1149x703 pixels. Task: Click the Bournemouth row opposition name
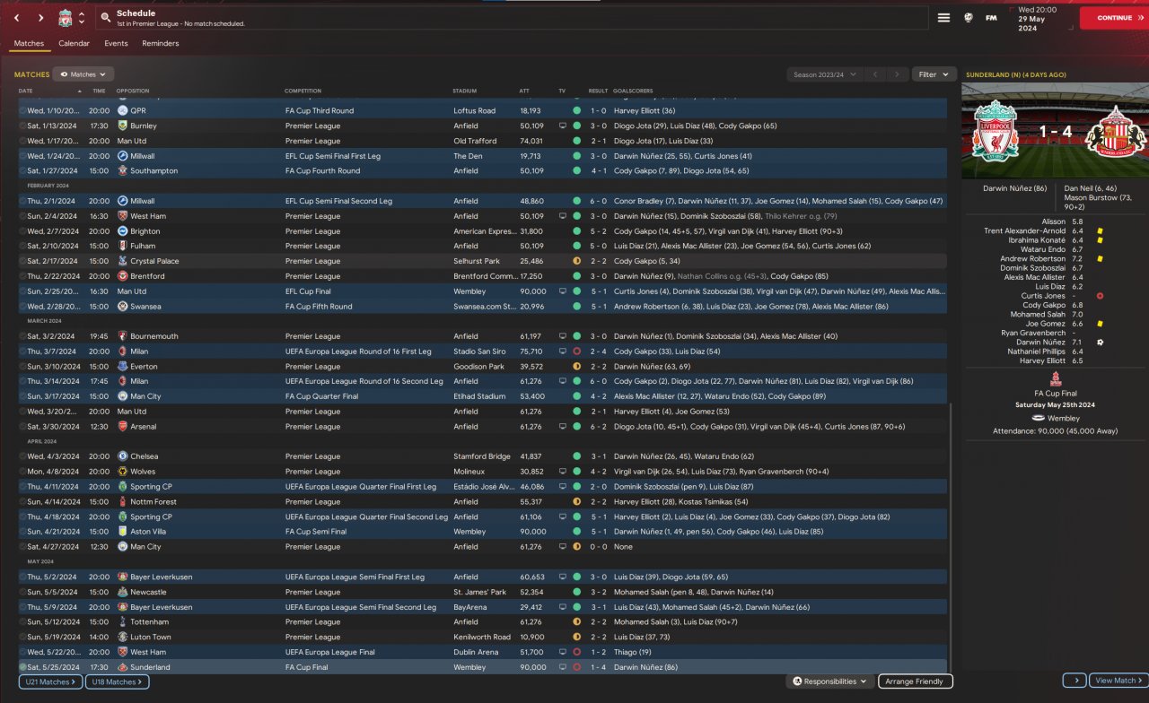153,336
